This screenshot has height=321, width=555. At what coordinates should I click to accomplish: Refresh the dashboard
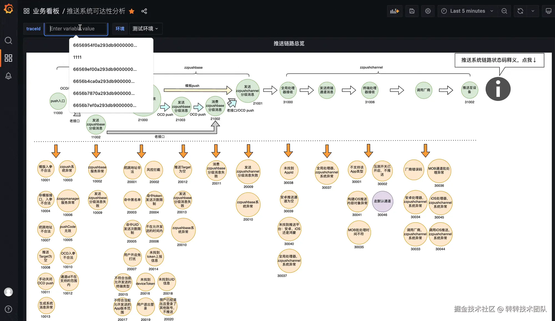[x=520, y=11]
